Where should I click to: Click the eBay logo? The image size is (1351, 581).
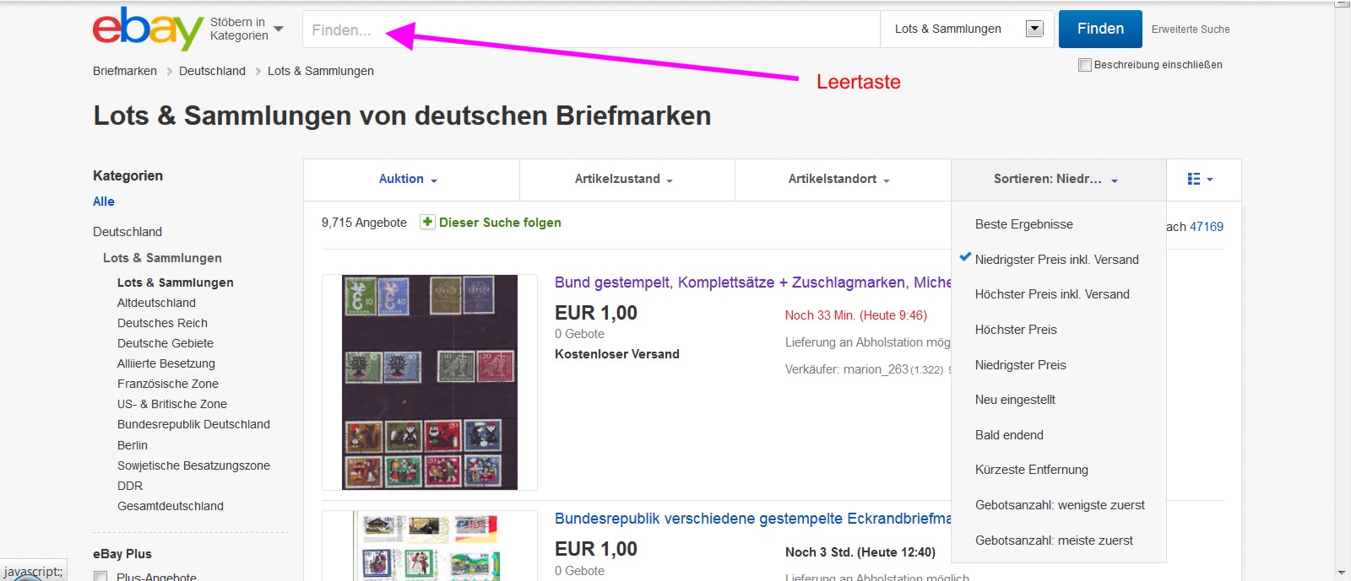point(148,29)
